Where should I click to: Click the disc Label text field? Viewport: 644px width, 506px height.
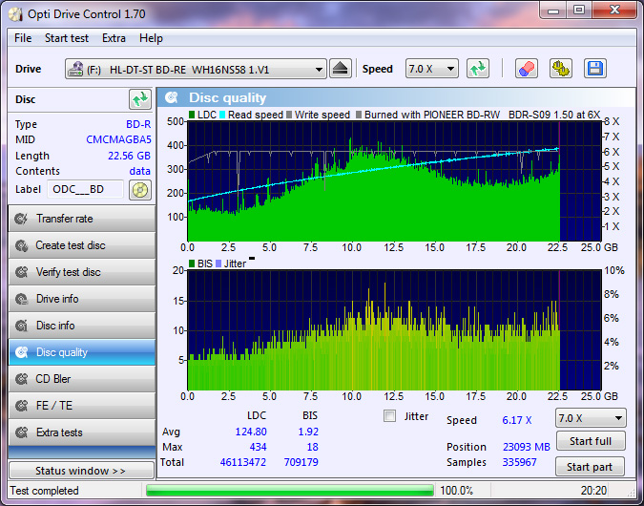(85, 189)
